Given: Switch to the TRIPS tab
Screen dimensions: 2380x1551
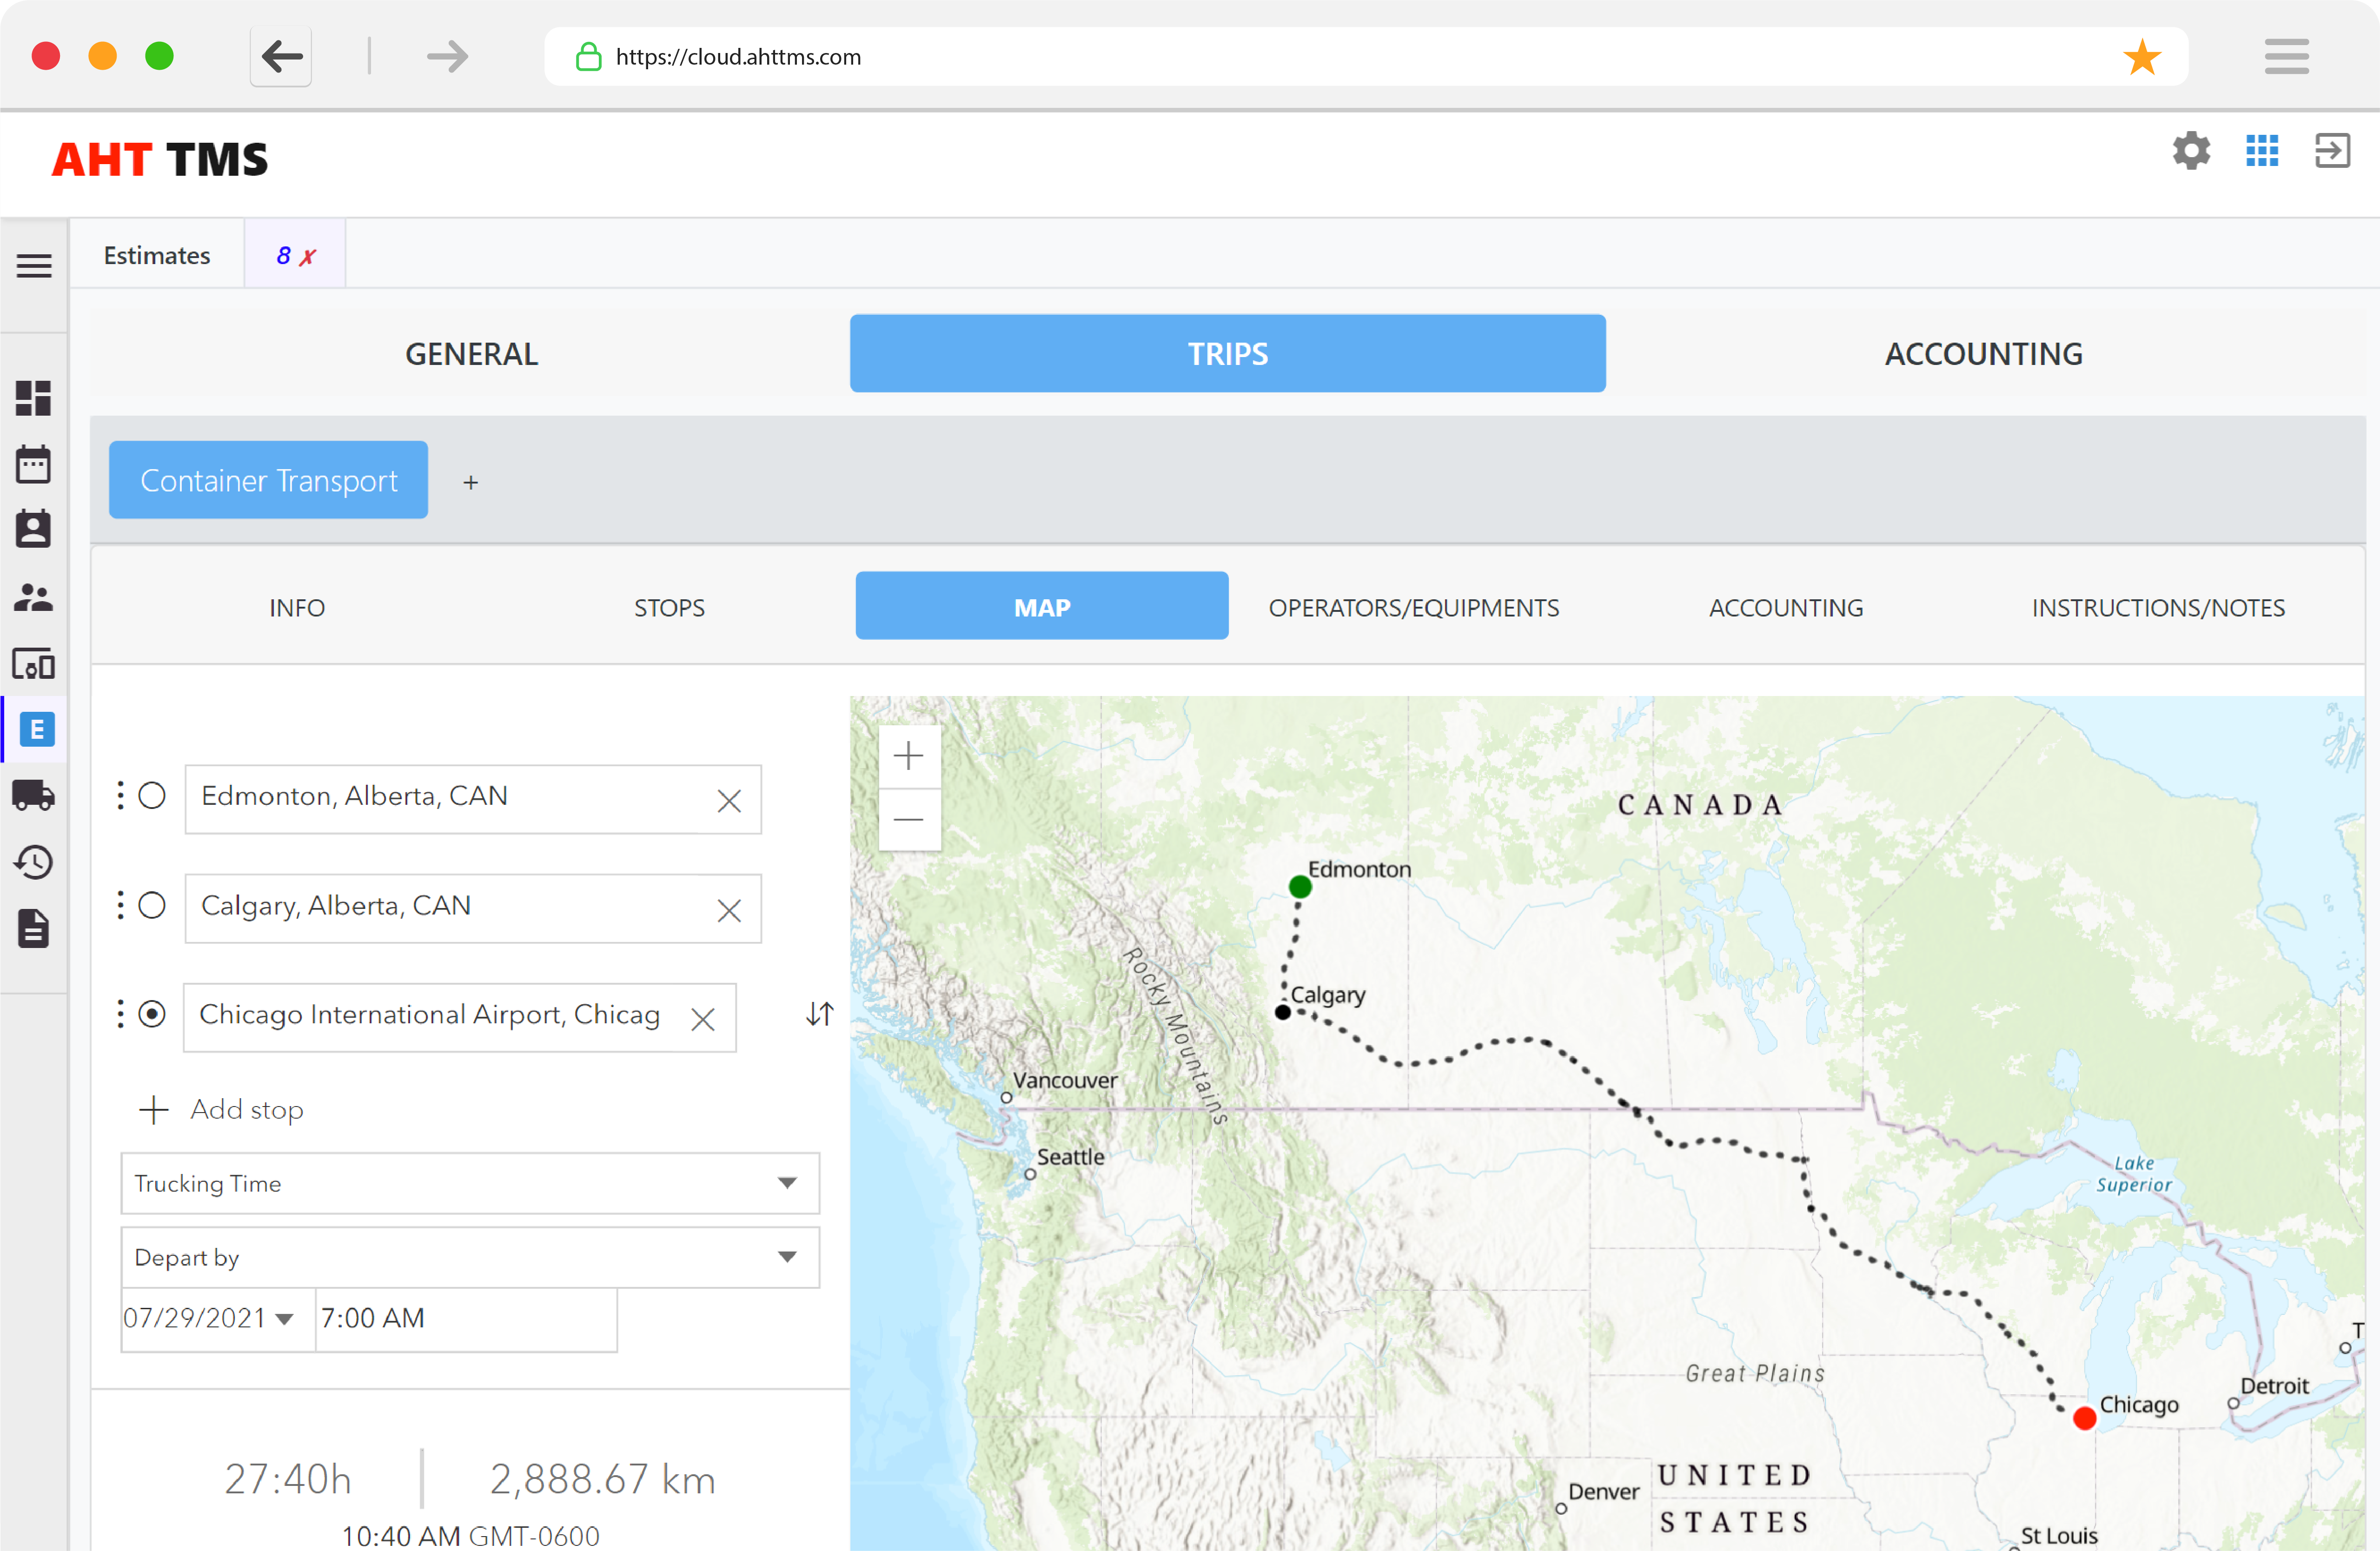Looking at the screenshot, I should (1227, 354).
